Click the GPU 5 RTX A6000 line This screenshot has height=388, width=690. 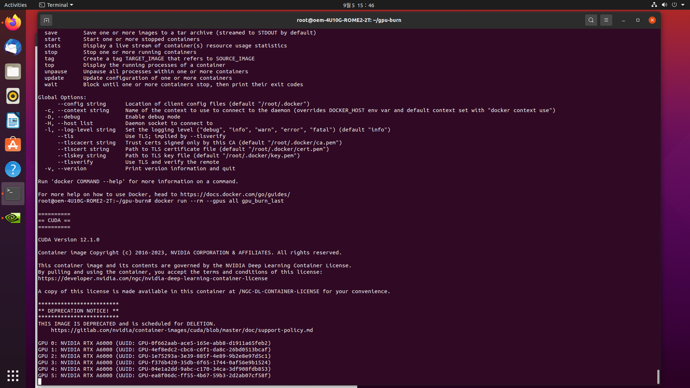(155, 375)
